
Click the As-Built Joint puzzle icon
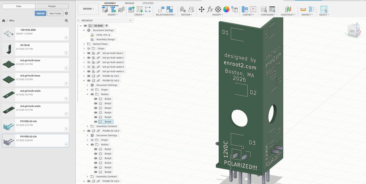170,9
